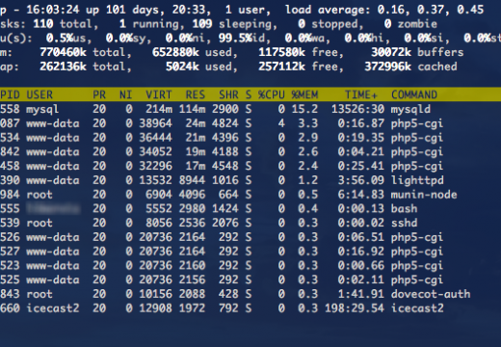501x347 pixels.
Task: Select lighttpd time '3:56.09'
Action: (x=361, y=180)
